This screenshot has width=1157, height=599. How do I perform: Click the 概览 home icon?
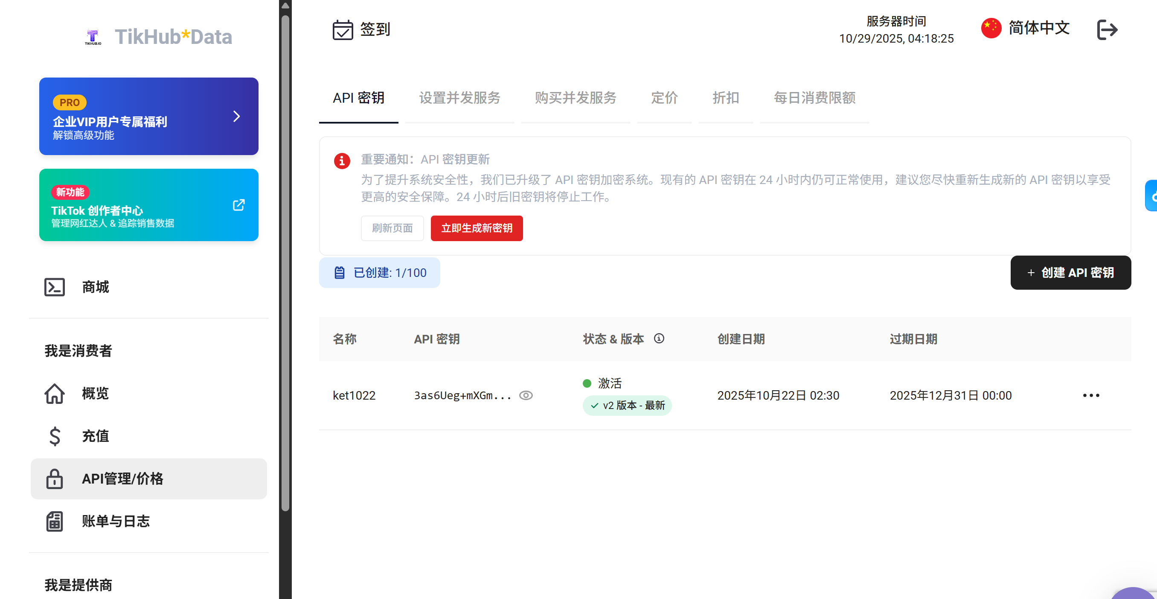pos(55,394)
